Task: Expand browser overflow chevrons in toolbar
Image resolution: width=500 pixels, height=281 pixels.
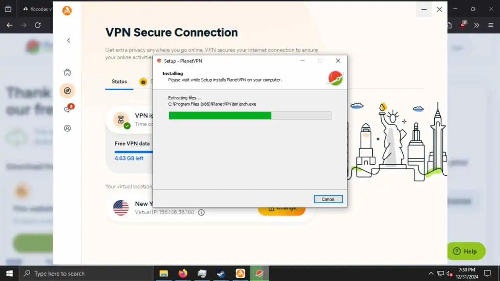Action: 477,25
